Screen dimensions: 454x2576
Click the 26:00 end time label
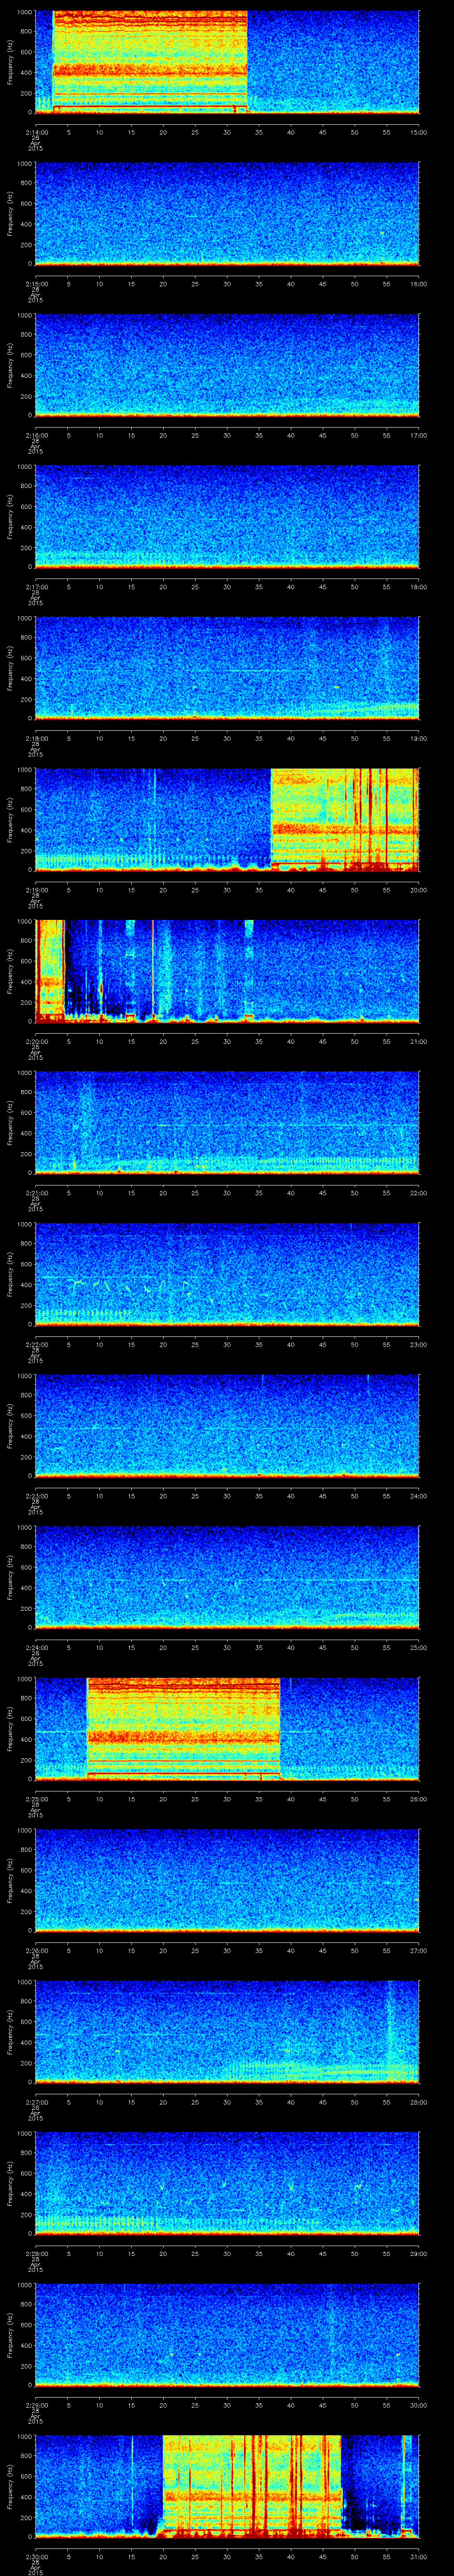tap(419, 1798)
